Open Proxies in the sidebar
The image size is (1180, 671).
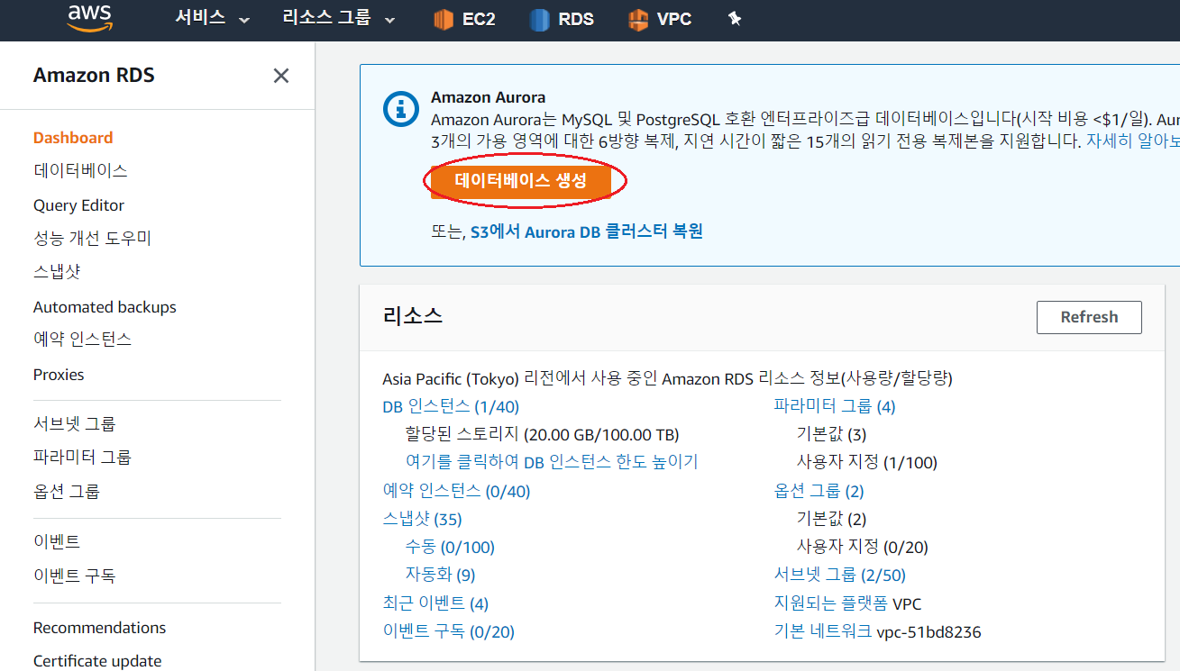pyautogui.click(x=59, y=375)
